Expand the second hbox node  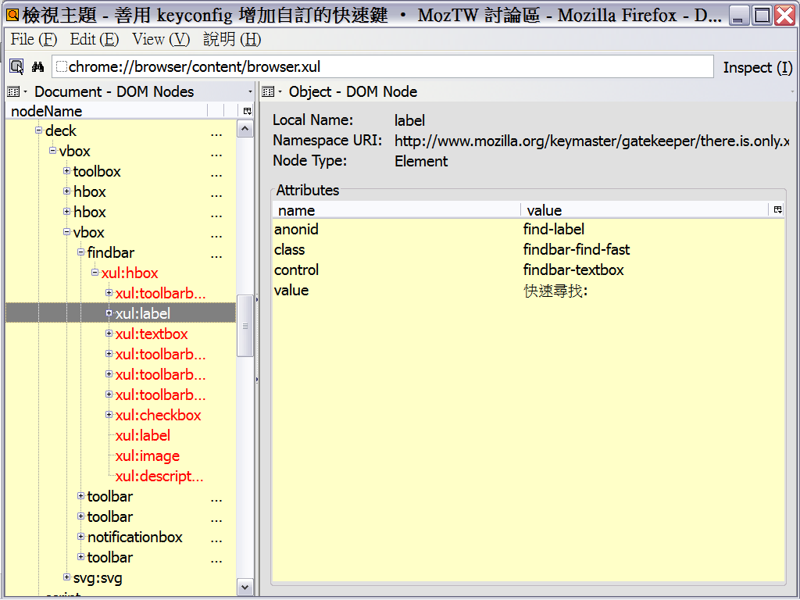[x=67, y=211]
